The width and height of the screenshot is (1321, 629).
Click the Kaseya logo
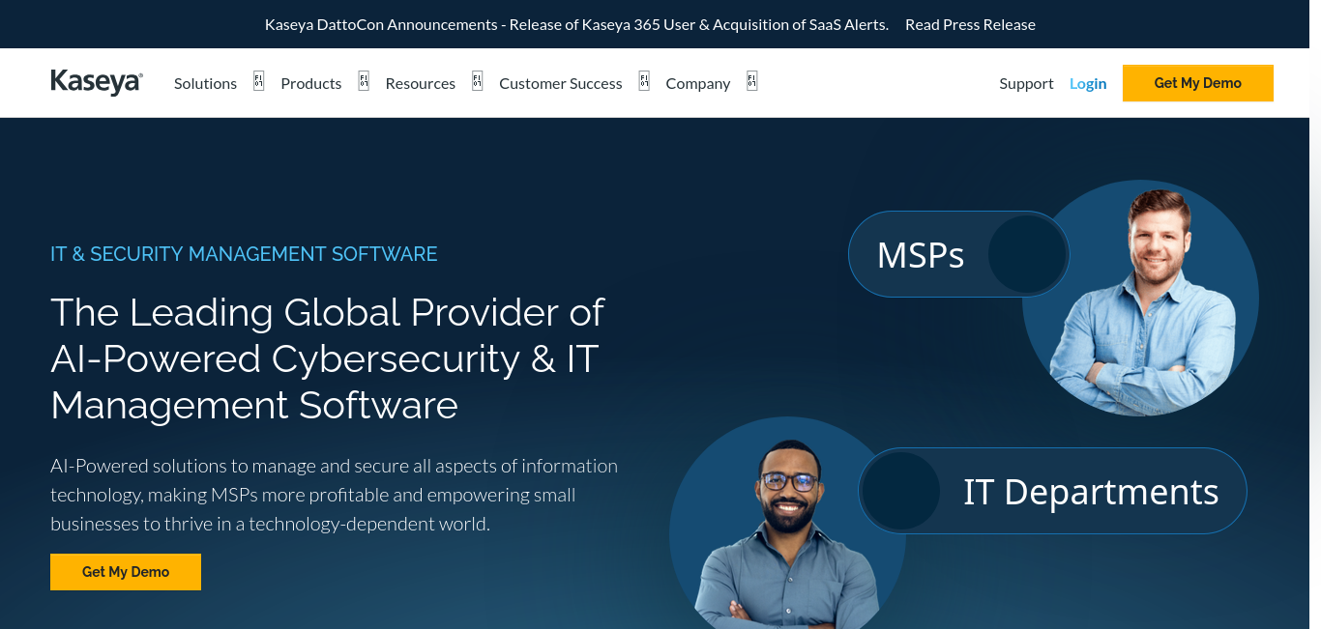point(97,82)
